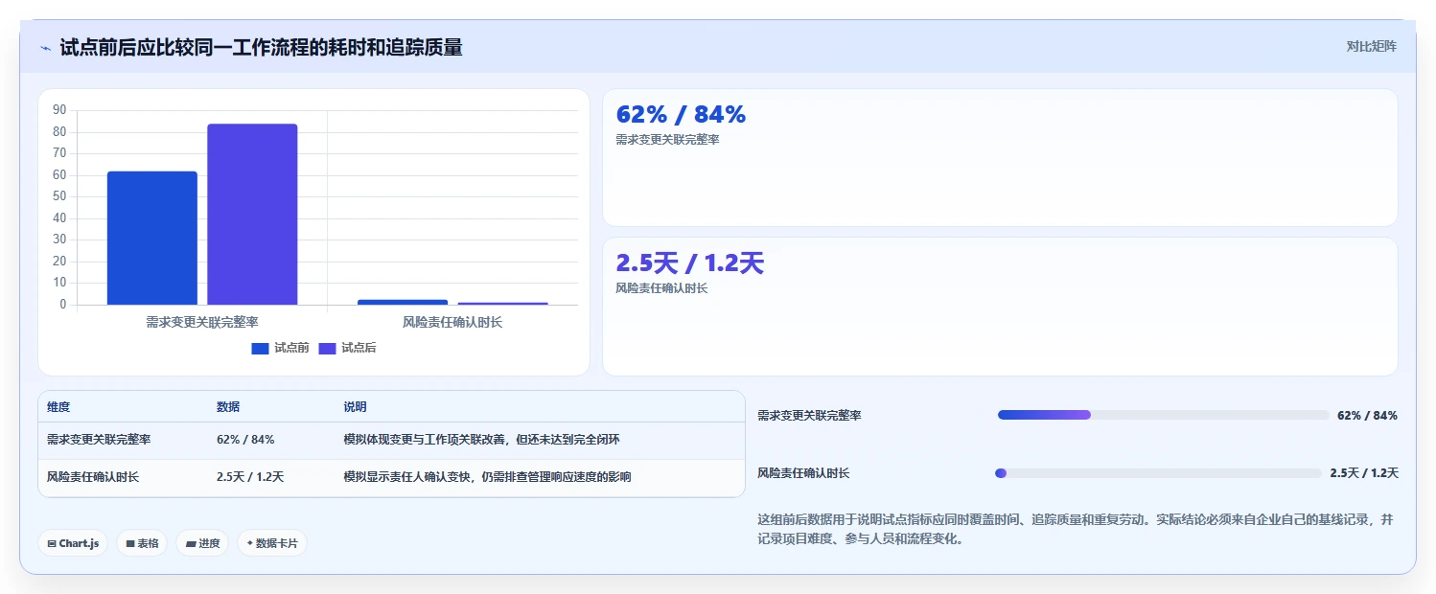Click the 需求变更关联完整率 caption in top data card
1436x594 pixels.
tap(667, 140)
